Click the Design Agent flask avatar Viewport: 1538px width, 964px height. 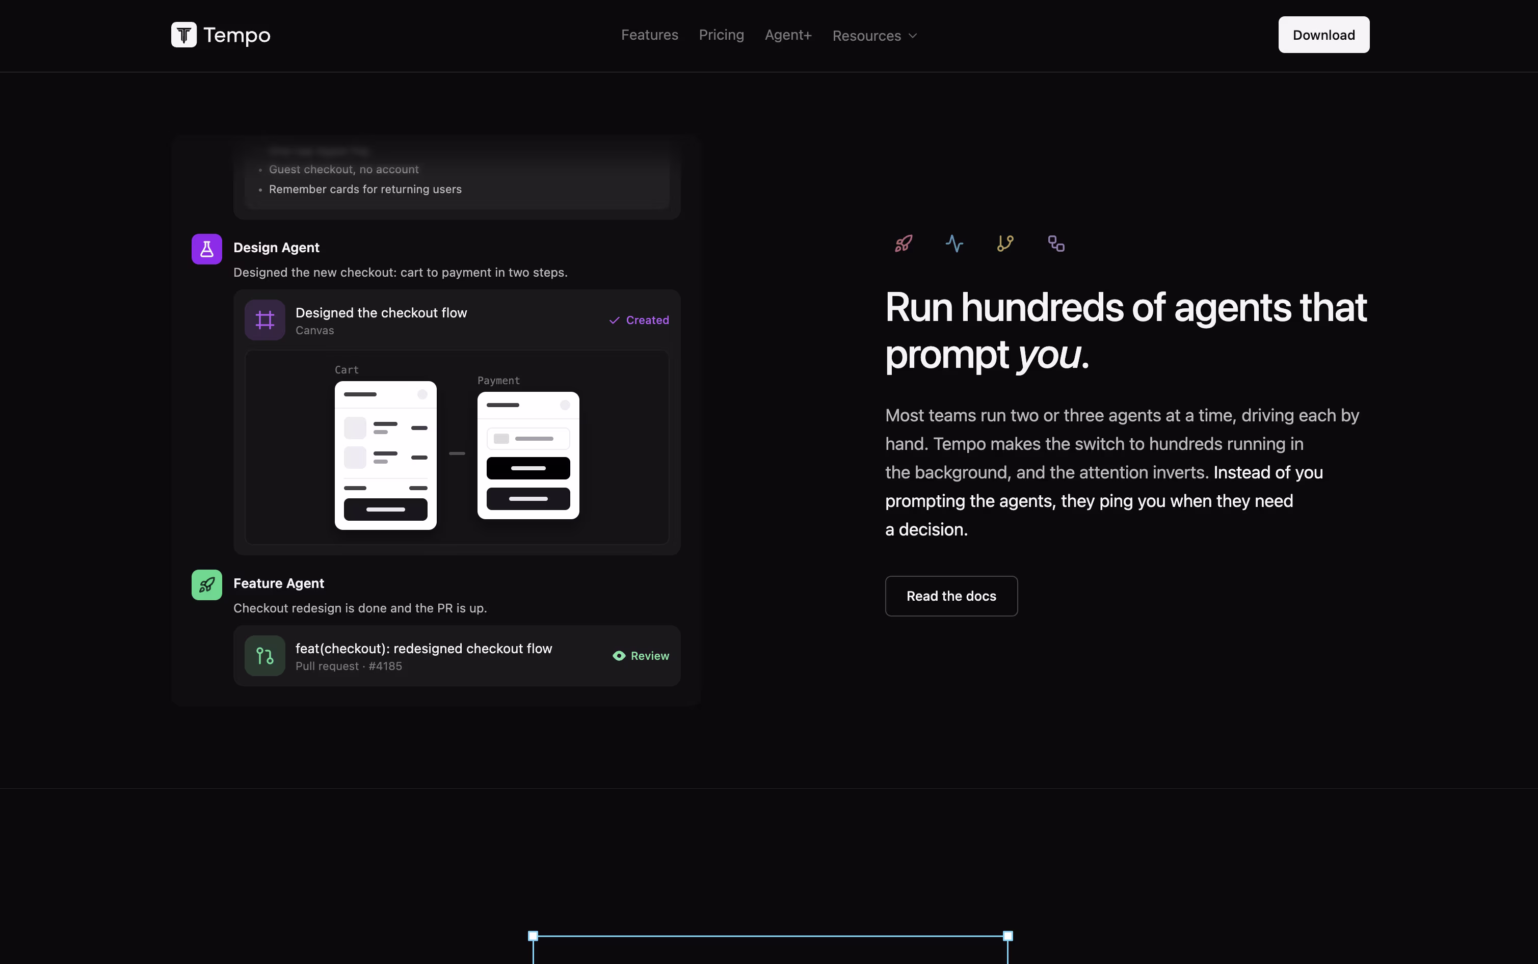click(x=206, y=249)
